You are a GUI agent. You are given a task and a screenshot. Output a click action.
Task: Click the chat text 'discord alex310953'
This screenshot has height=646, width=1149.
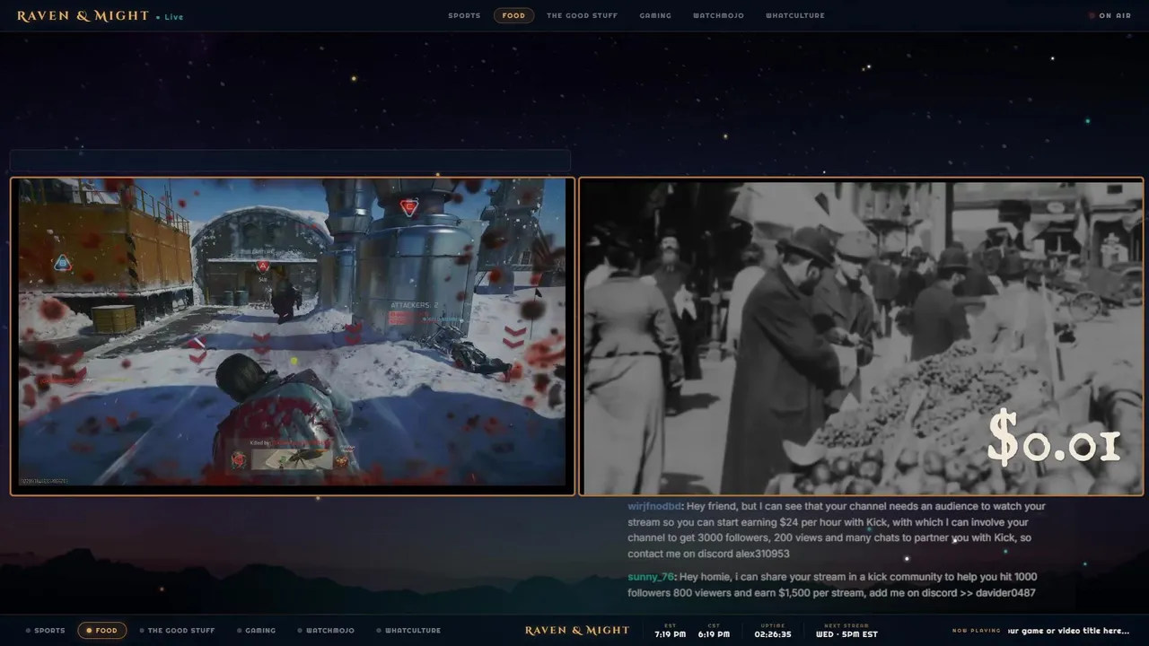tap(743, 554)
